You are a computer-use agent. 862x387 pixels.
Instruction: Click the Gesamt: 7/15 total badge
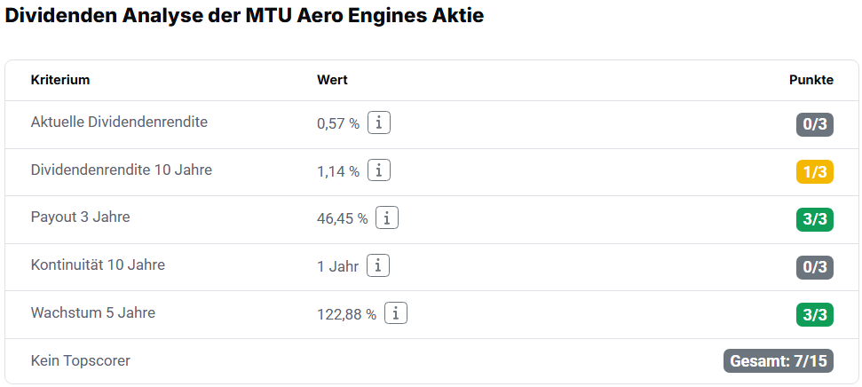point(779,361)
